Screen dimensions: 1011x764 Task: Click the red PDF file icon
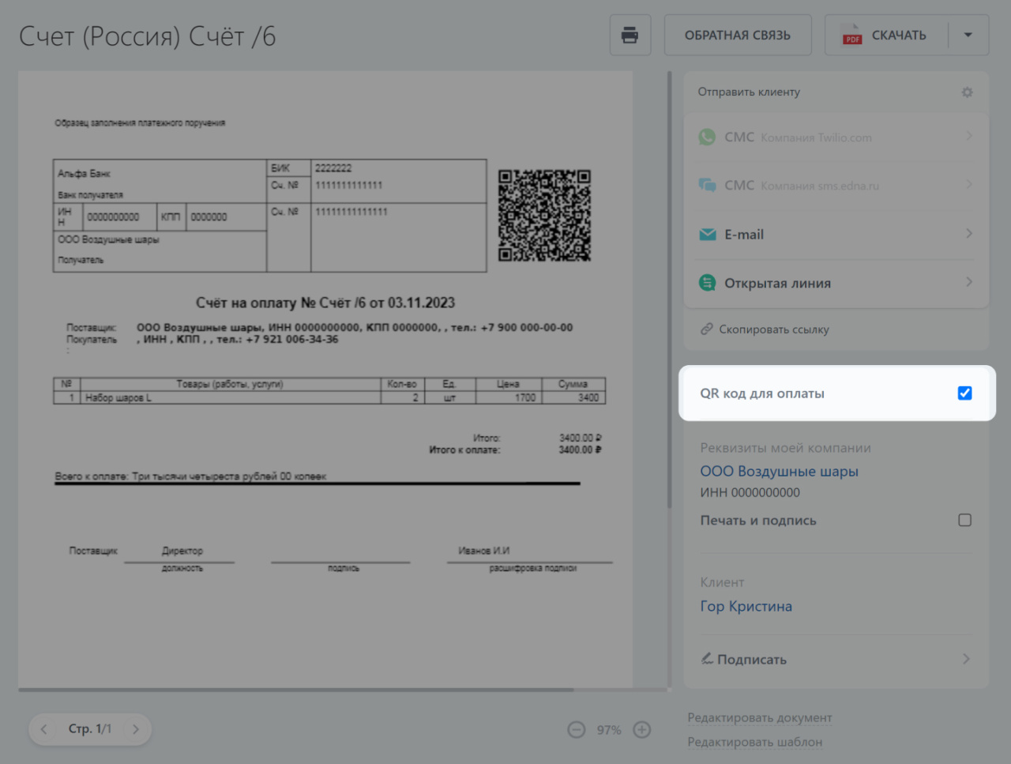tap(851, 36)
